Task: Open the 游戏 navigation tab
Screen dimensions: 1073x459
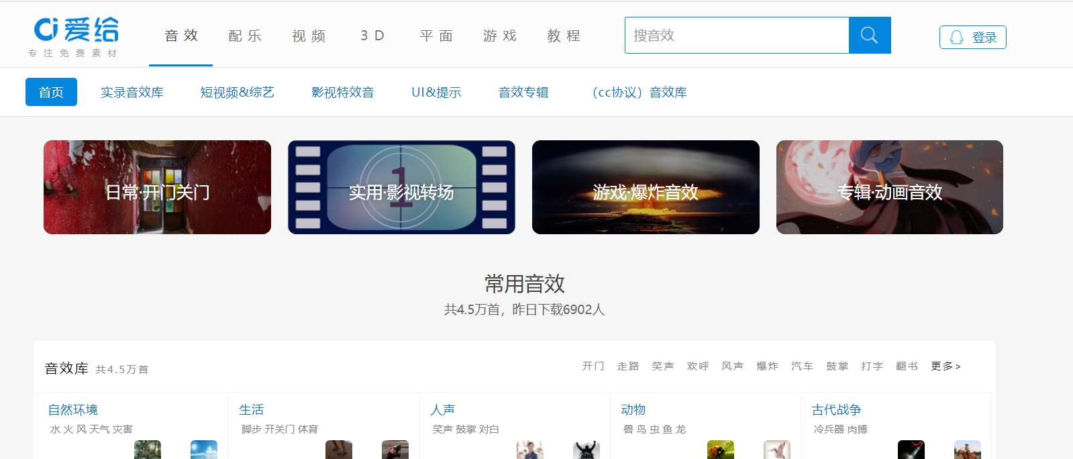Action: tap(500, 36)
